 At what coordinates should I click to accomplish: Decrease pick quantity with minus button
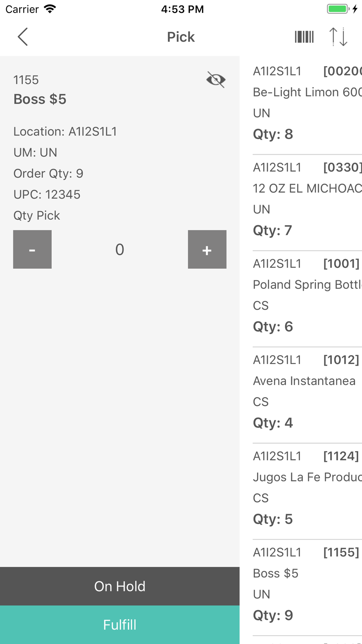[x=32, y=249]
